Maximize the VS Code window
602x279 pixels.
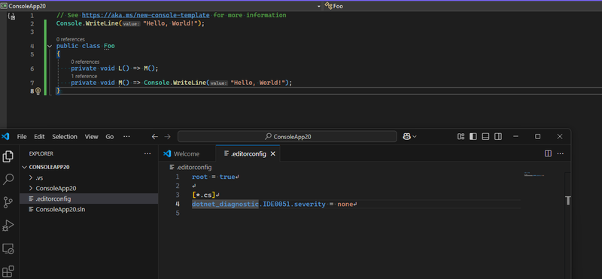click(538, 137)
